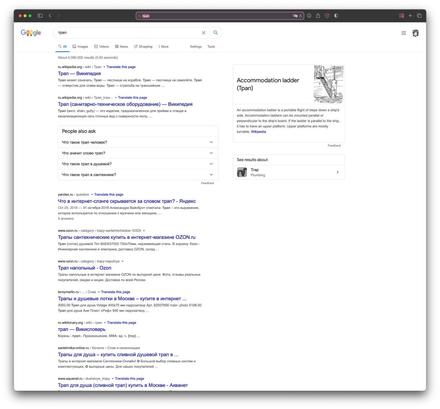
Task: Expand "Что такое трап в душевой?" question
Action: (x=138, y=164)
